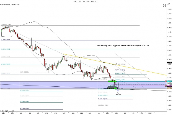Cancel the cyan target order with its X
The height and width of the screenshot is (117, 173).
click(x=166, y=81)
